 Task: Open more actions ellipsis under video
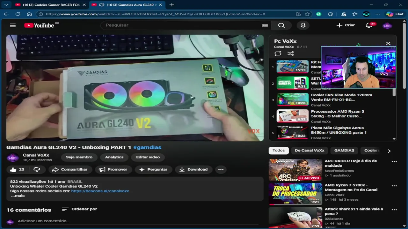(221, 170)
